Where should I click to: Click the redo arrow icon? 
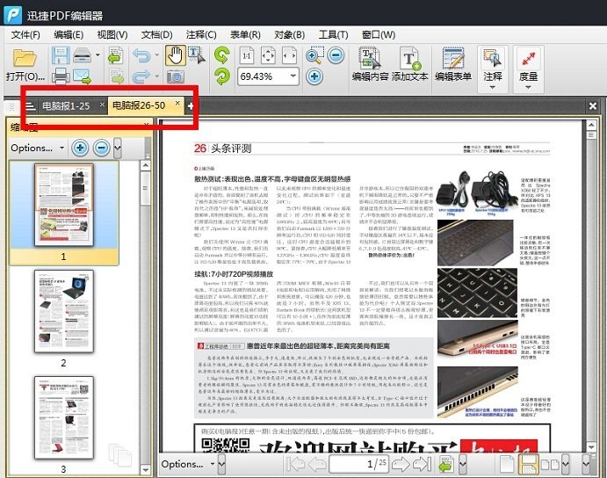pyautogui.click(x=141, y=76)
